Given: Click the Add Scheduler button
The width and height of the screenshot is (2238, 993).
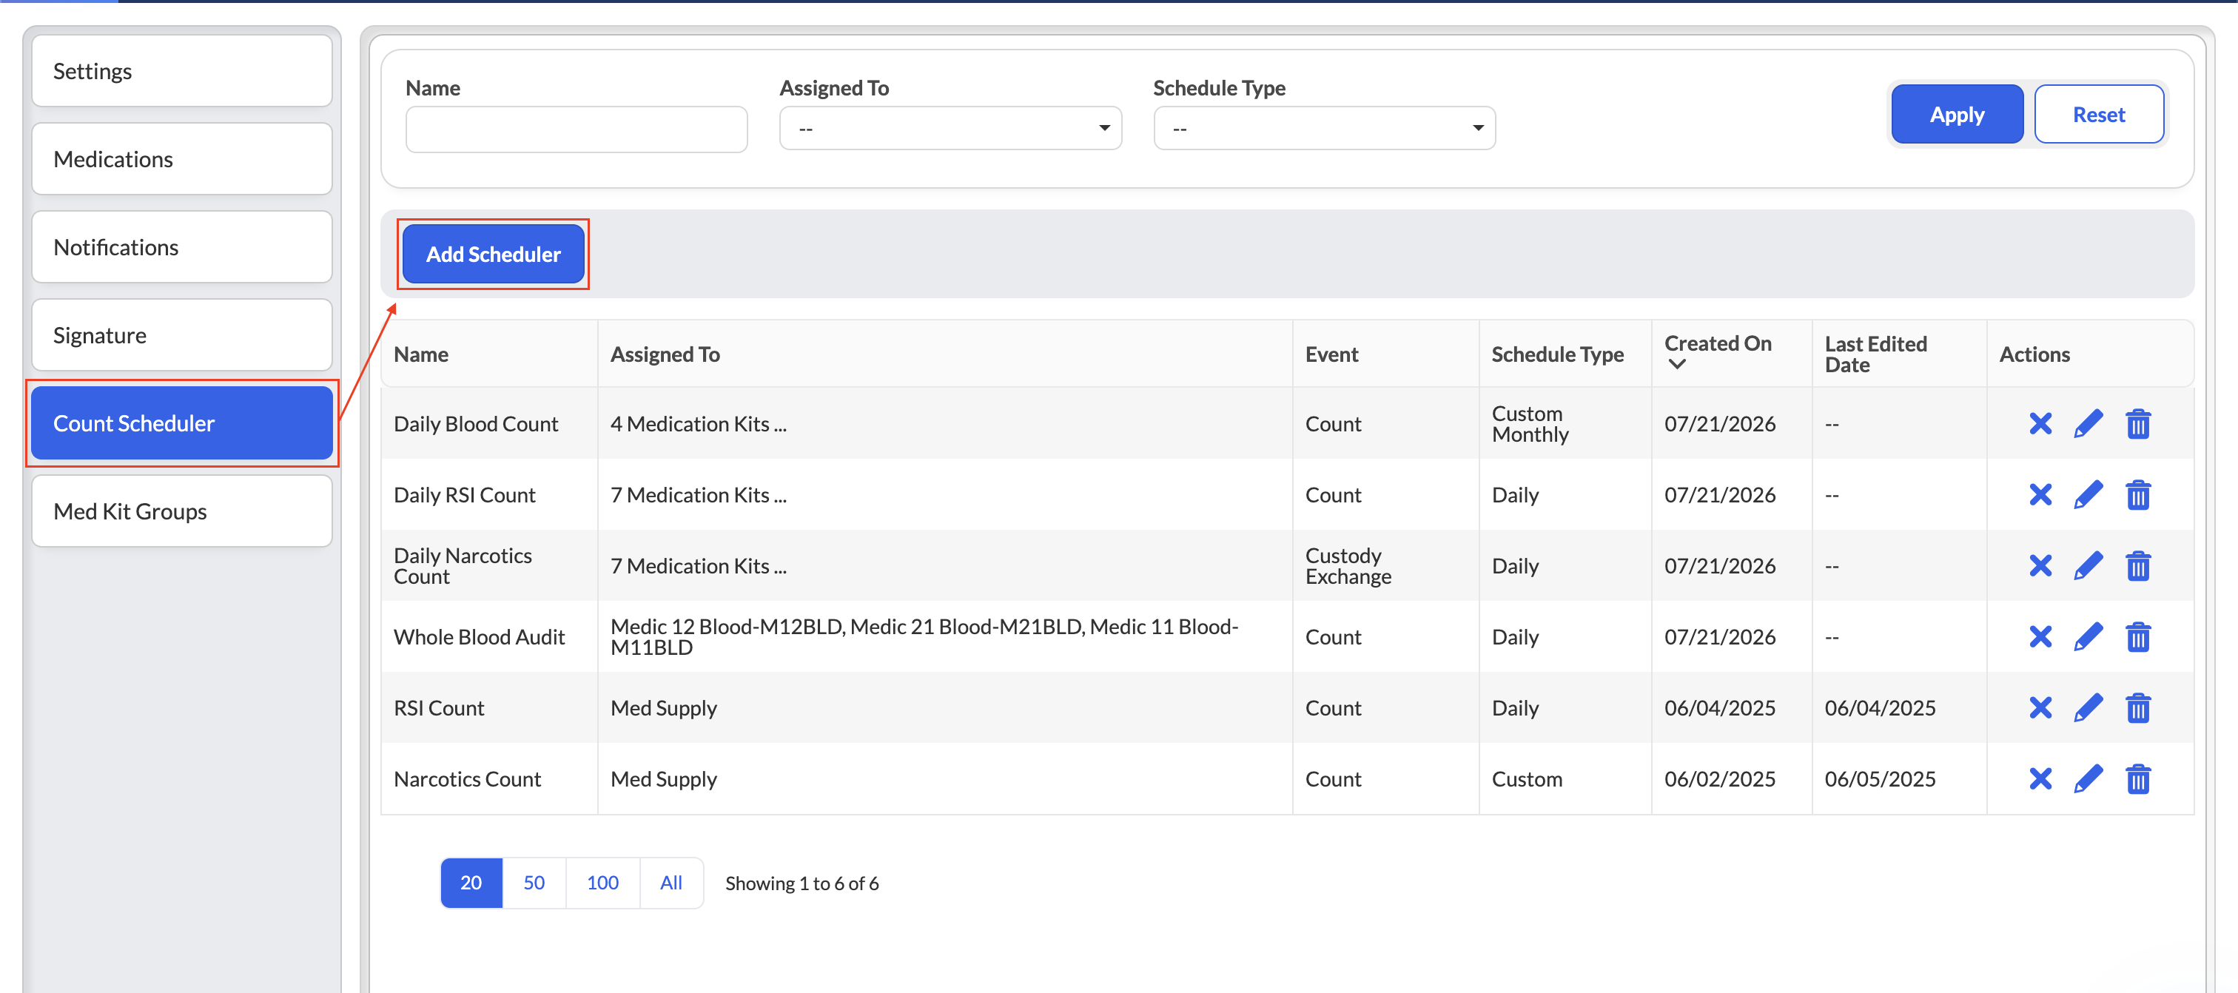Looking at the screenshot, I should (x=493, y=255).
